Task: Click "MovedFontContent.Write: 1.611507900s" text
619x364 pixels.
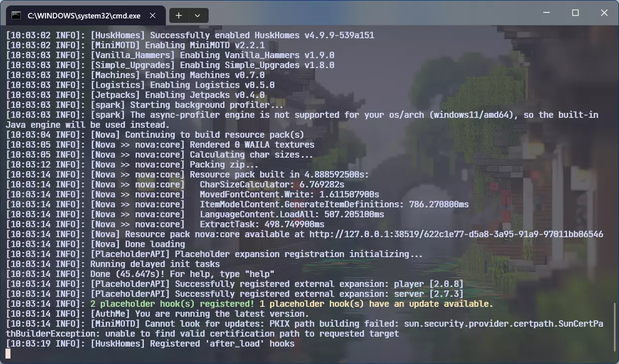Action: pos(289,194)
